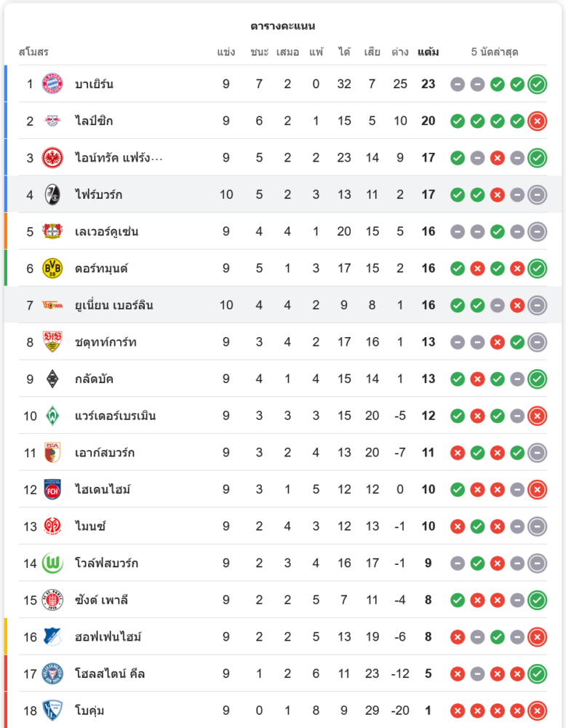Click Leipzig's latest match red loss icon

click(x=537, y=121)
